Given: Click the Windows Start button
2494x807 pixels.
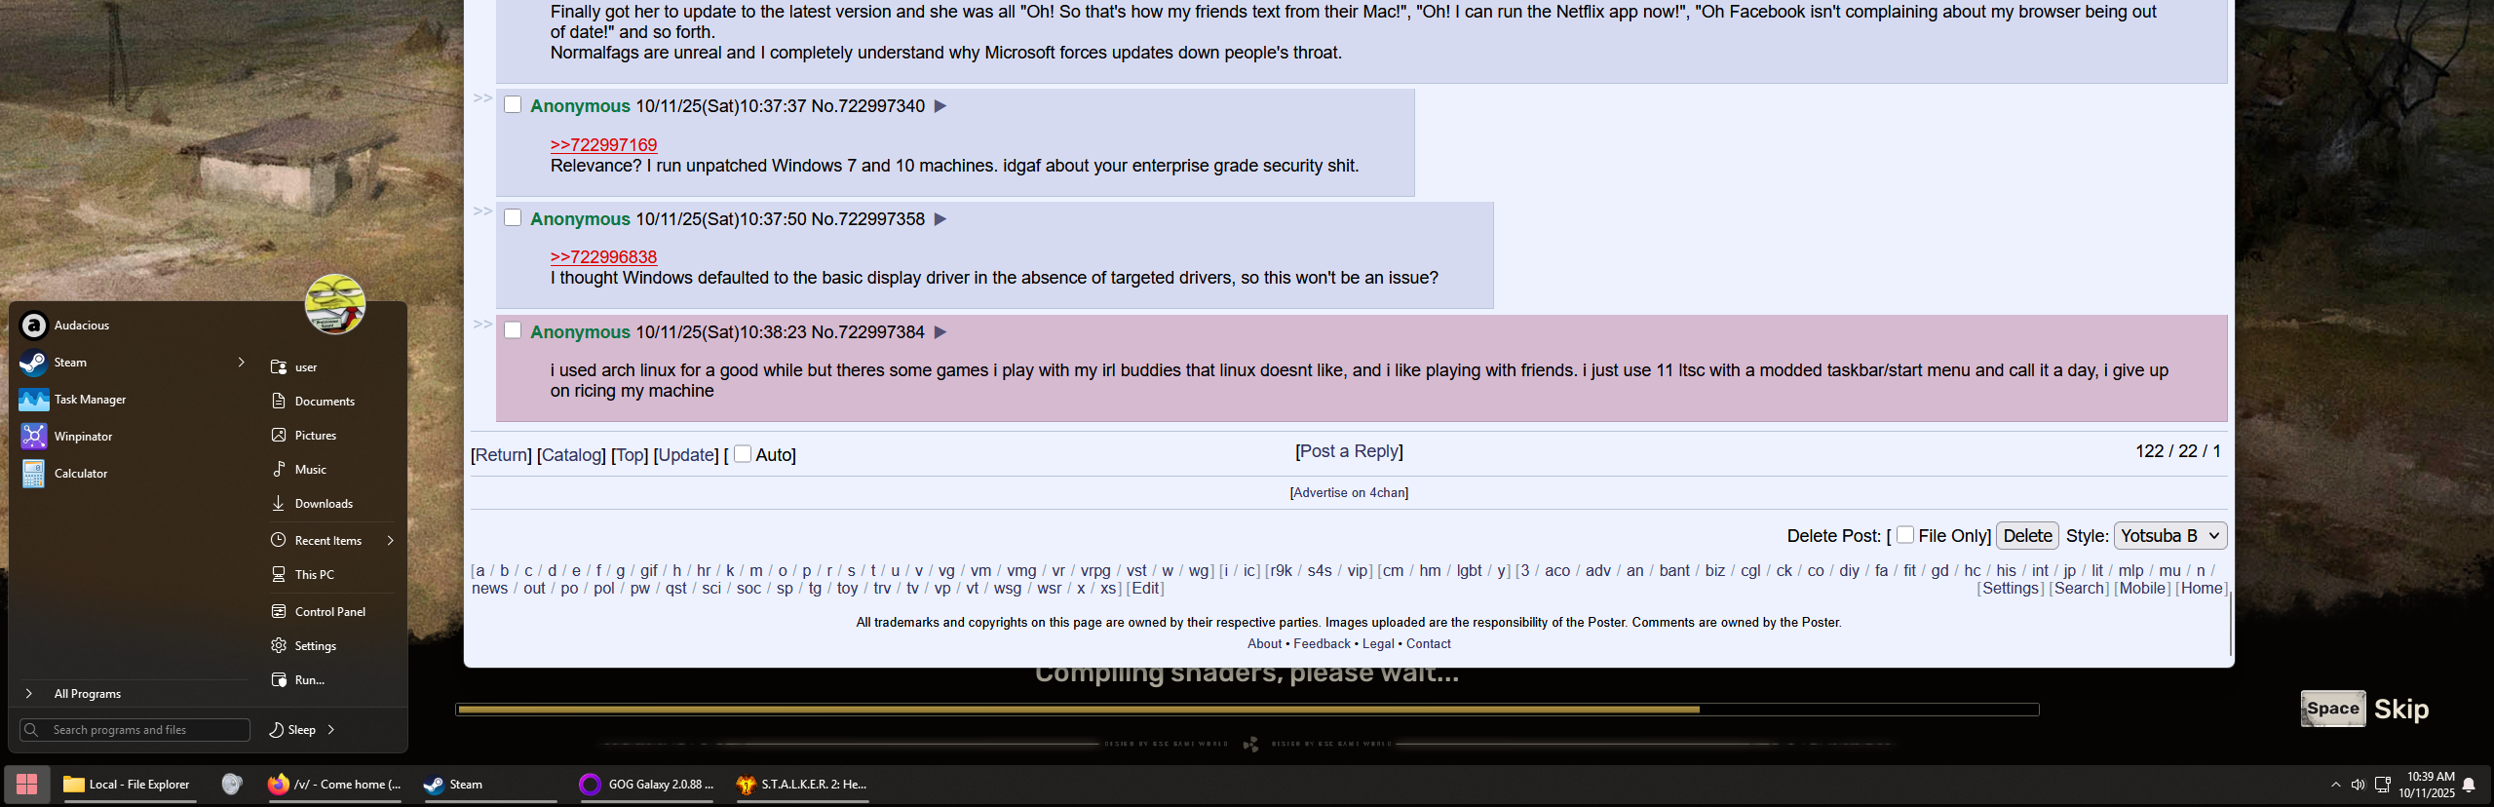Looking at the screenshot, I should coord(26,785).
